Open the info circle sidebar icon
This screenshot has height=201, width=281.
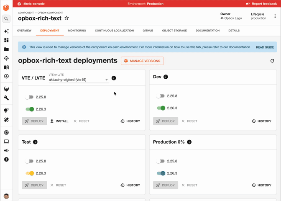click(x=6, y=160)
